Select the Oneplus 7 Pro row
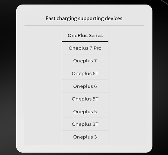This screenshot has height=155, width=168. click(x=85, y=48)
